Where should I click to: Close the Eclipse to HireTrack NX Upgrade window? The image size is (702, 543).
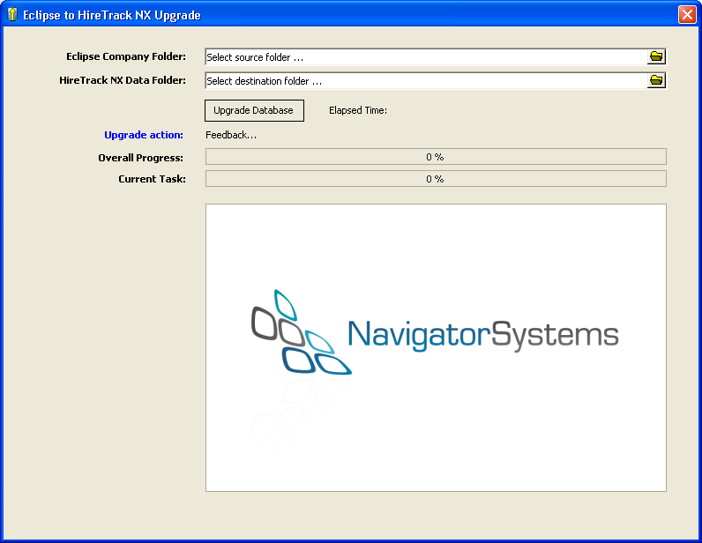click(687, 15)
